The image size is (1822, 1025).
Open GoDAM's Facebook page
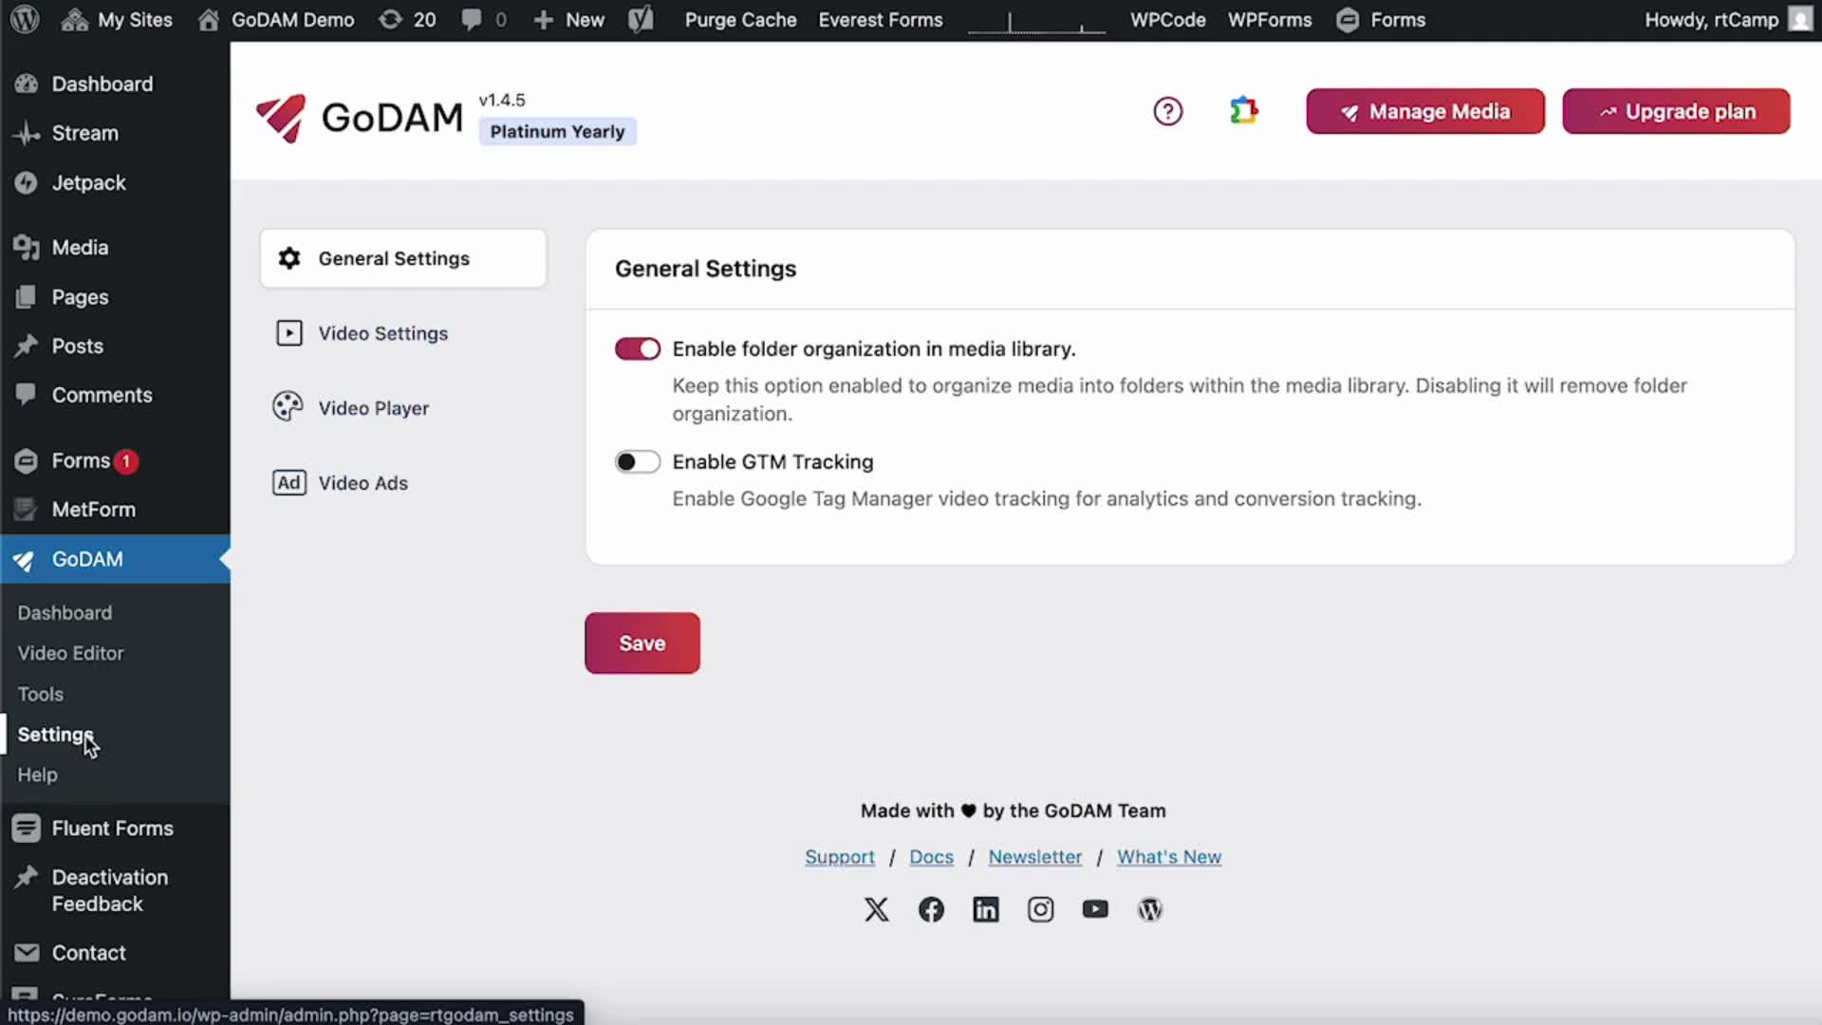[931, 909]
